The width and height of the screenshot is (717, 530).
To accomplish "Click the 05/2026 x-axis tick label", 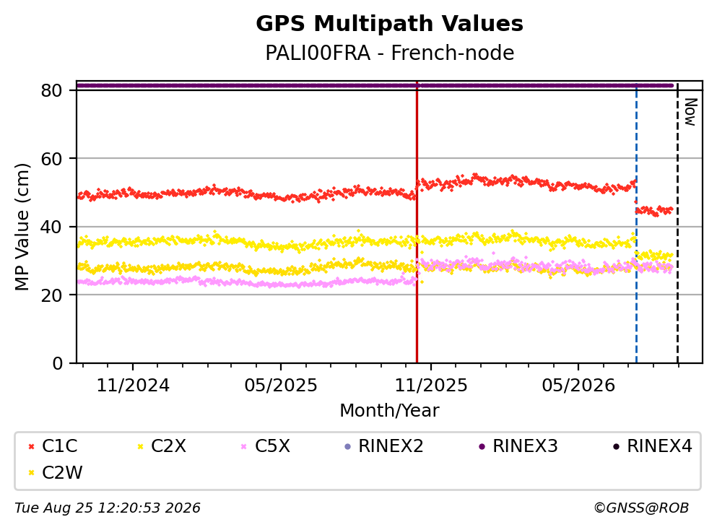I will click(578, 386).
